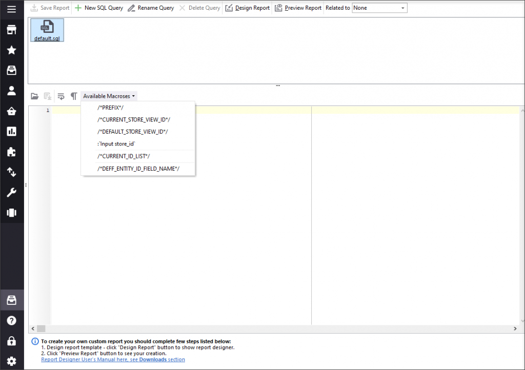This screenshot has width=525, height=370.
Task: Open the Related to dropdown
Action: 379,8
